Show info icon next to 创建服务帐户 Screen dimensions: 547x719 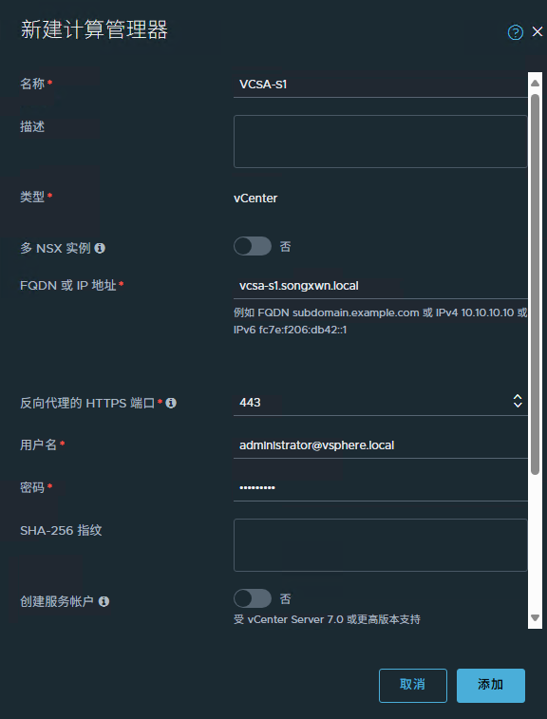104,601
